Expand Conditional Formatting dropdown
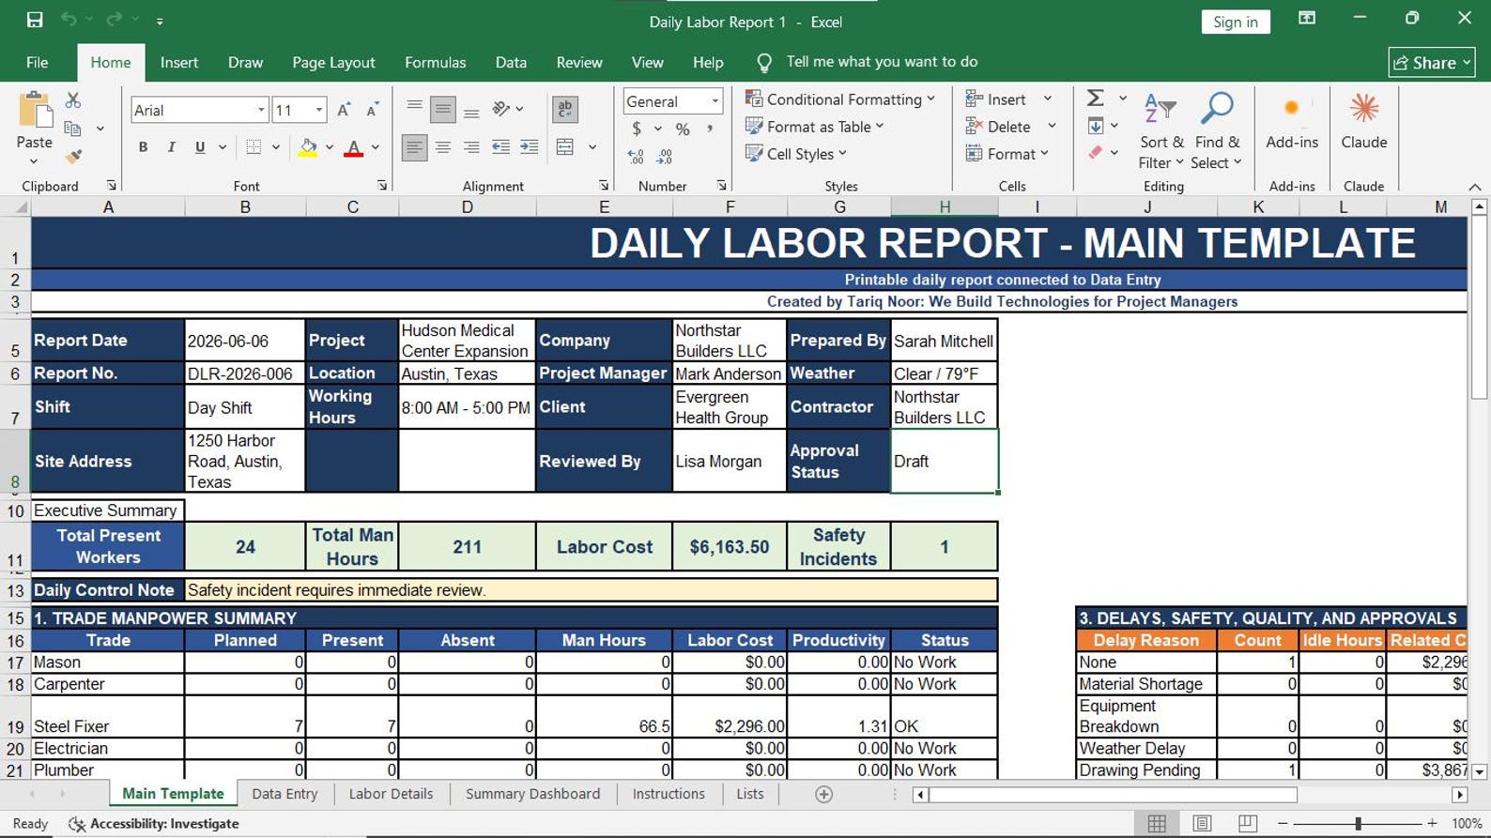This screenshot has height=838, width=1491. pos(840,99)
